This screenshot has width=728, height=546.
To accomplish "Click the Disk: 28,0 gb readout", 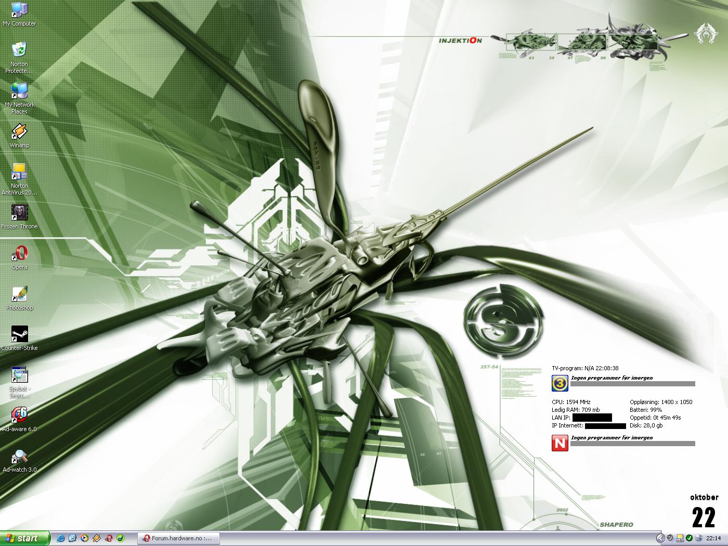I will click(x=646, y=425).
